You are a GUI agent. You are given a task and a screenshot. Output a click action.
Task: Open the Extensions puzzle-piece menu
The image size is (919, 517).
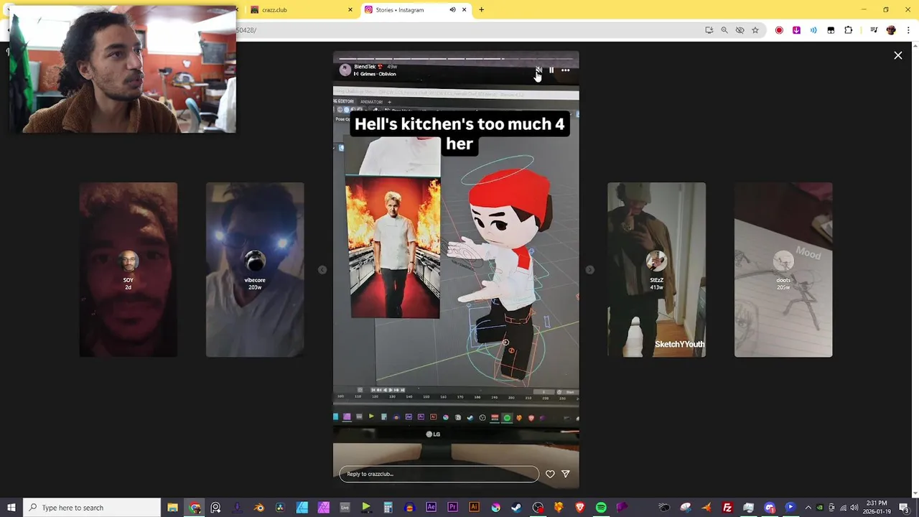tap(848, 30)
